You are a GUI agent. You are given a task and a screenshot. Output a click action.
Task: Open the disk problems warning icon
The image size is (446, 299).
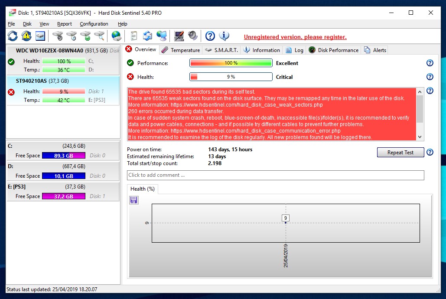(x=26, y=36)
